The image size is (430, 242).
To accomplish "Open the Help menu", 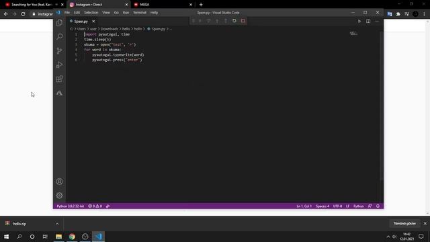I will pos(154,13).
